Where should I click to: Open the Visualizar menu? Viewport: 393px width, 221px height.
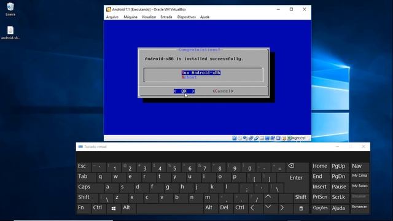tap(149, 17)
